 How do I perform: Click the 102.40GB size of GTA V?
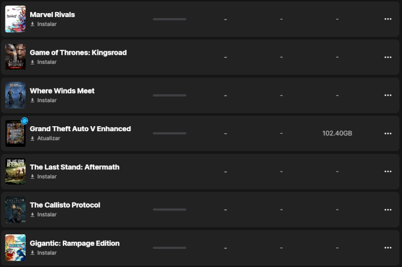tap(337, 134)
